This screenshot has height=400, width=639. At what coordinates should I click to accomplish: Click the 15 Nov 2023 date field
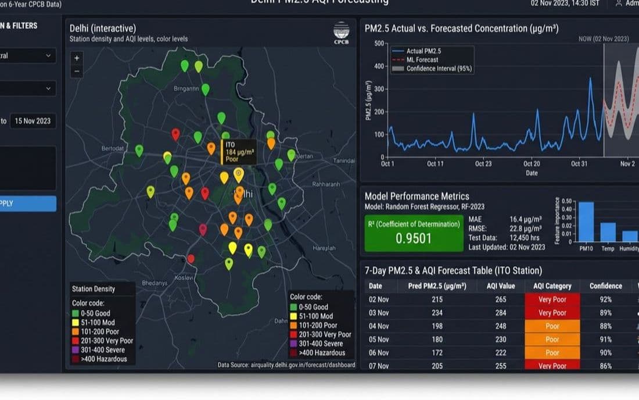pyautogui.click(x=33, y=121)
